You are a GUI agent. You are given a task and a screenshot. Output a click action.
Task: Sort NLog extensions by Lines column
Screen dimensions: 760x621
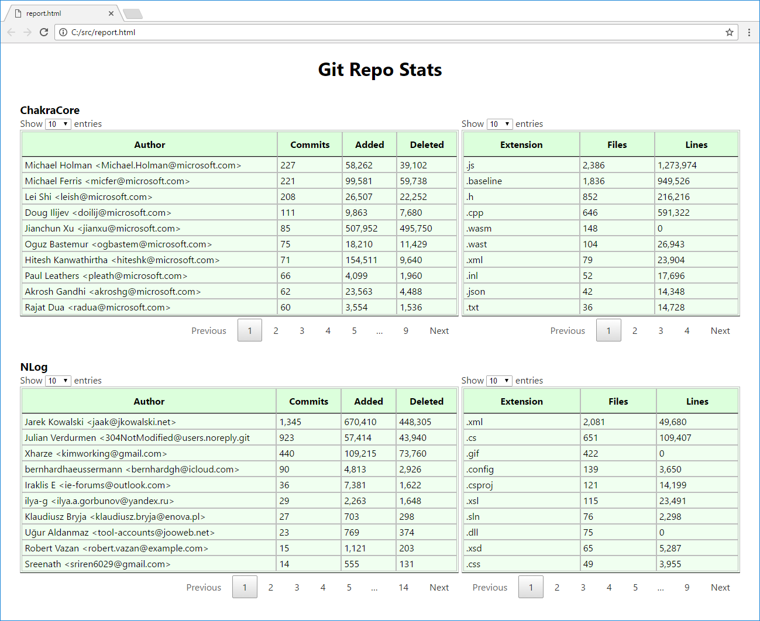click(697, 401)
